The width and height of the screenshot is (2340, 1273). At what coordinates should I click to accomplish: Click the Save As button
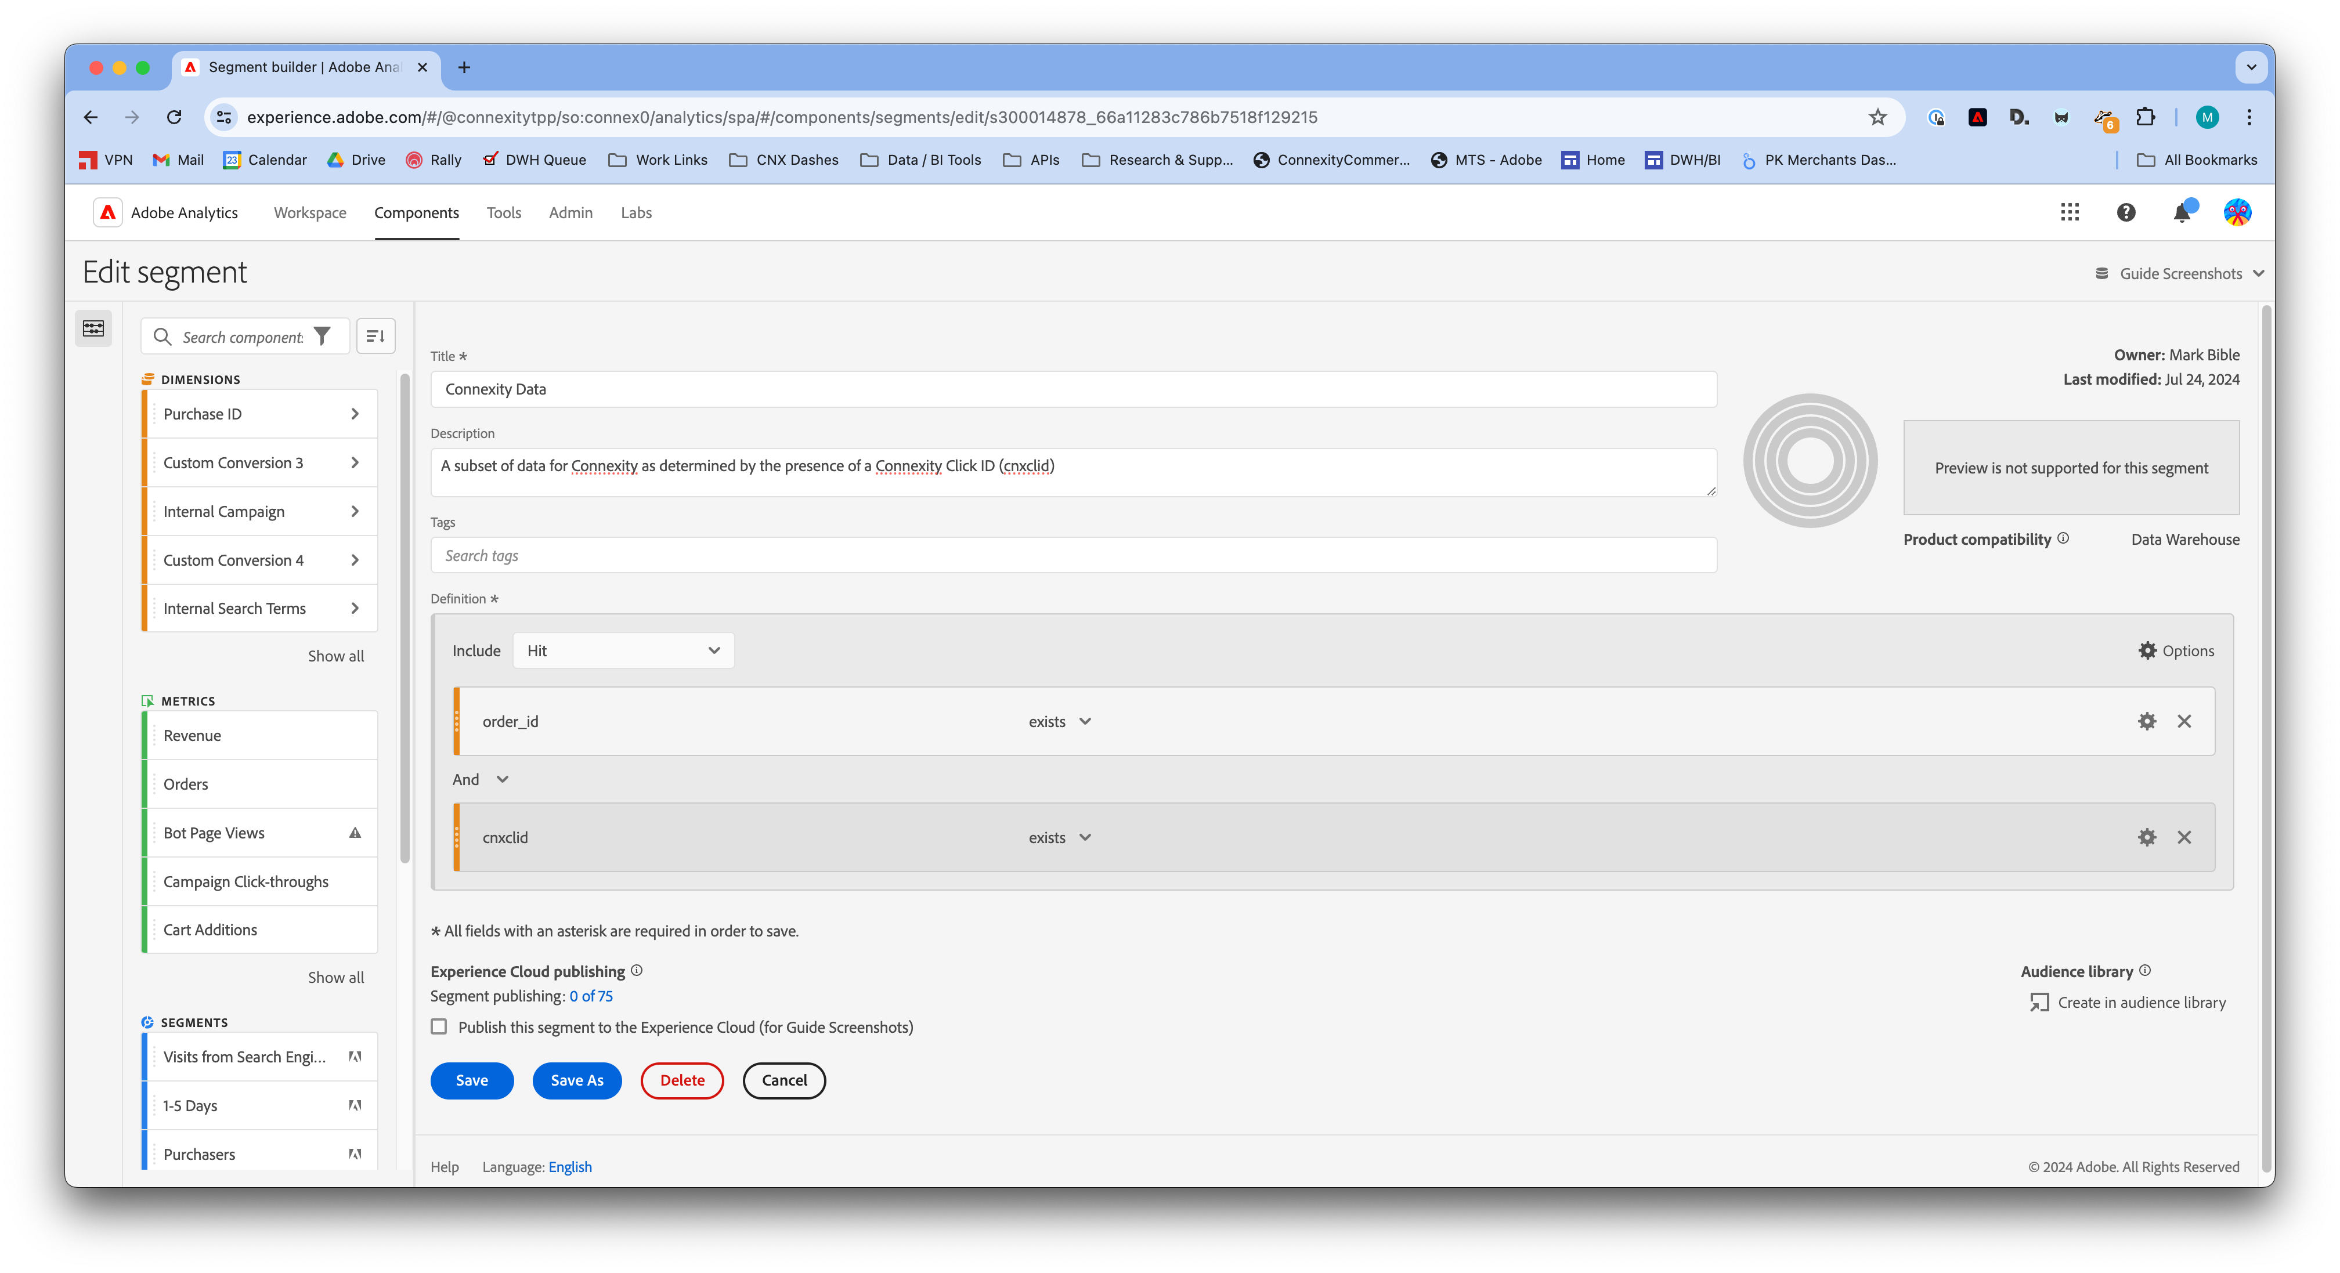click(577, 1080)
